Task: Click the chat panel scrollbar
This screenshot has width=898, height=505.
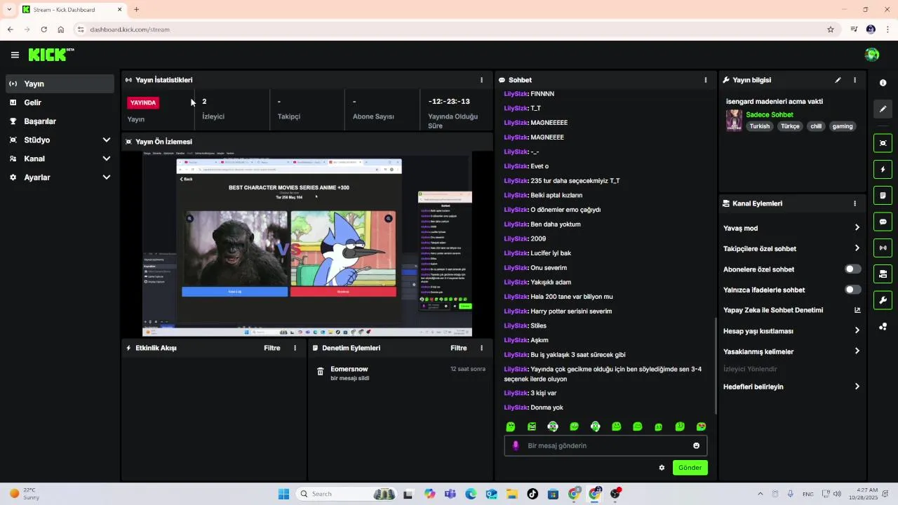Action: [x=716, y=365]
